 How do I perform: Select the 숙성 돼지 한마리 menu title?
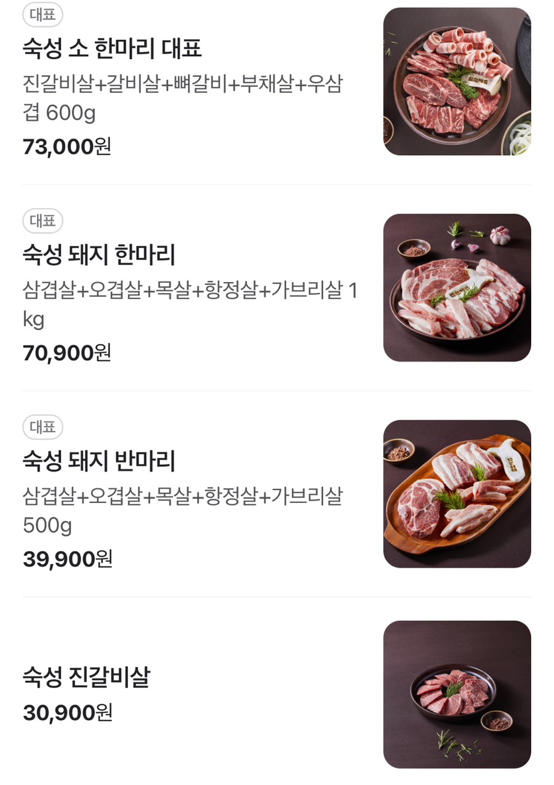tap(99, 254)
